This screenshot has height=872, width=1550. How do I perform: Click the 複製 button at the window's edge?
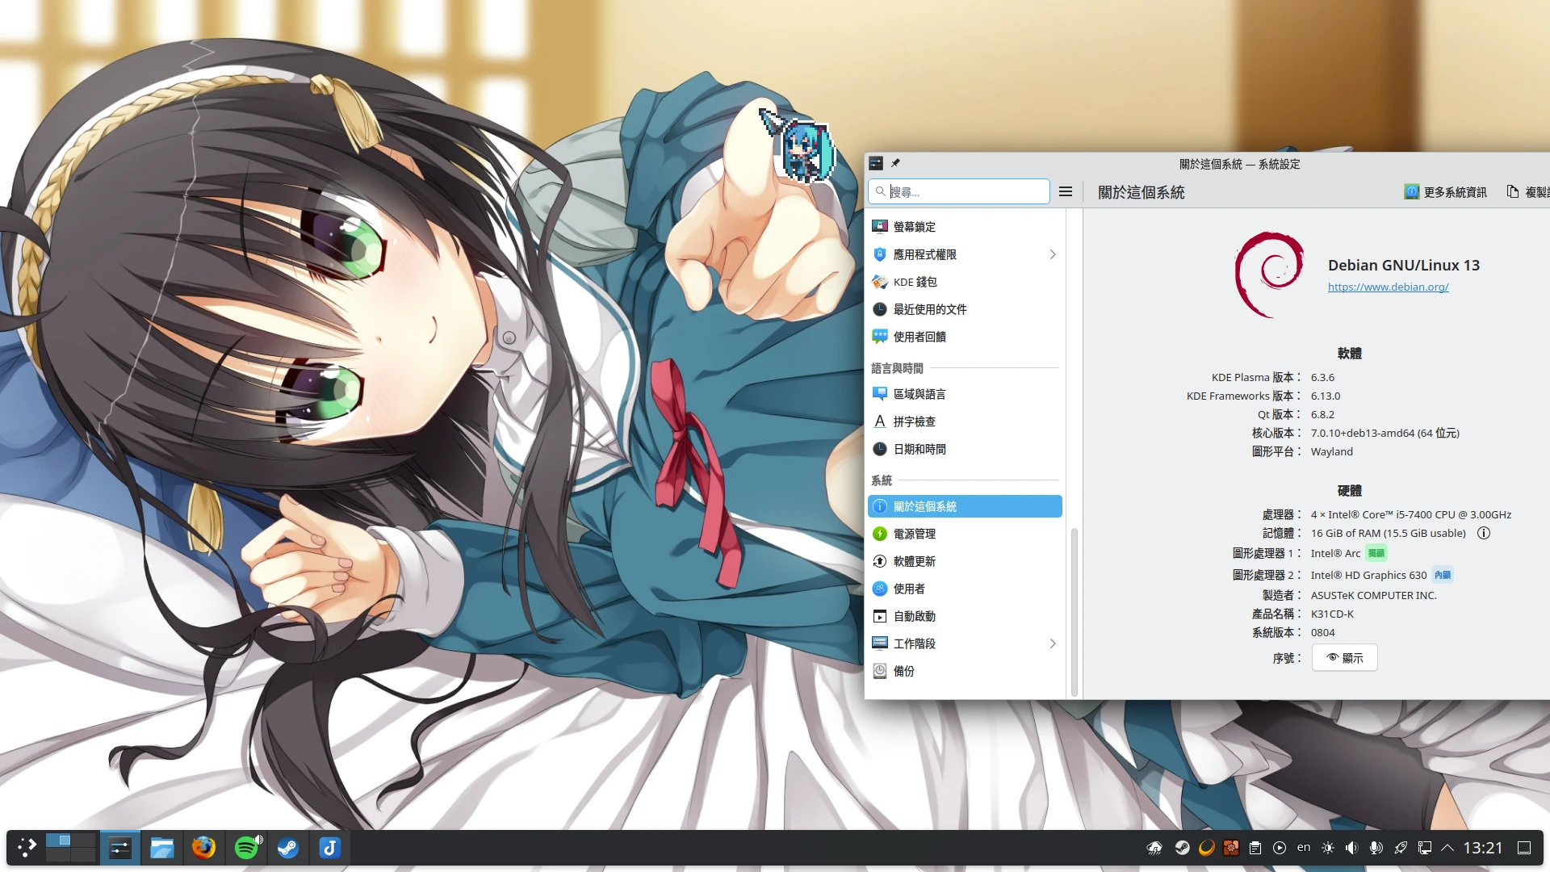point(1527,192)
